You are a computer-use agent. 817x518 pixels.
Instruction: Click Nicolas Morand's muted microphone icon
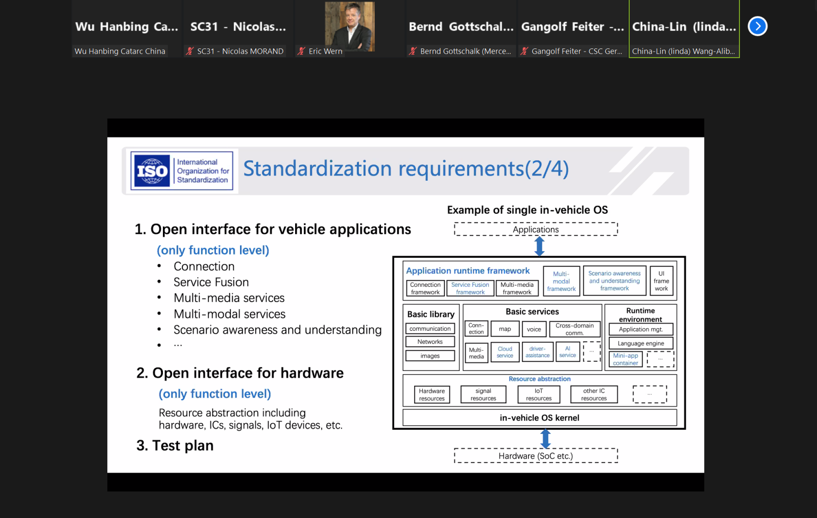pyautogui.click(x=190, y=51)
